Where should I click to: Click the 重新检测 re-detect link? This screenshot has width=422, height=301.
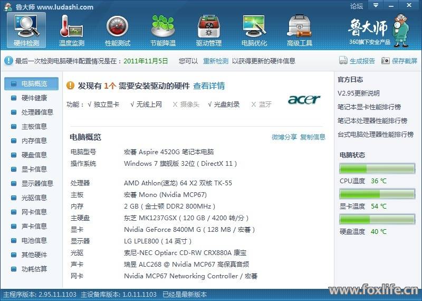pyautogui.click(x=216, y=61)
